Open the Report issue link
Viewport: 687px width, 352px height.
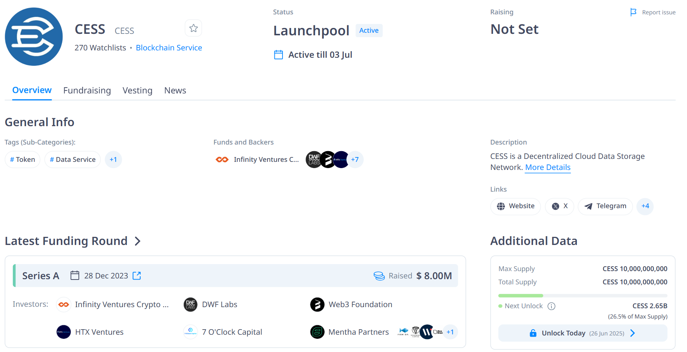(x=659, y=13)
